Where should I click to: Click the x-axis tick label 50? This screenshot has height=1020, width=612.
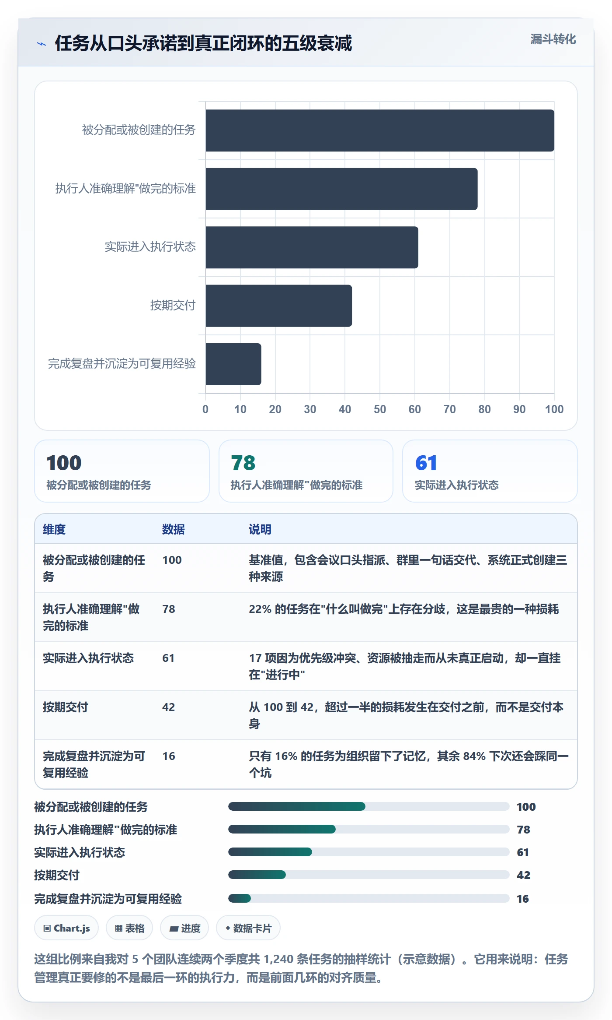point(380,409)
